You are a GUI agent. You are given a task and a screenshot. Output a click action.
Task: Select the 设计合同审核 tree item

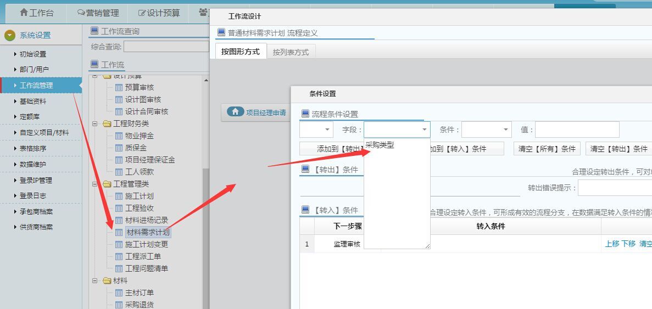[x=147, y=112]
